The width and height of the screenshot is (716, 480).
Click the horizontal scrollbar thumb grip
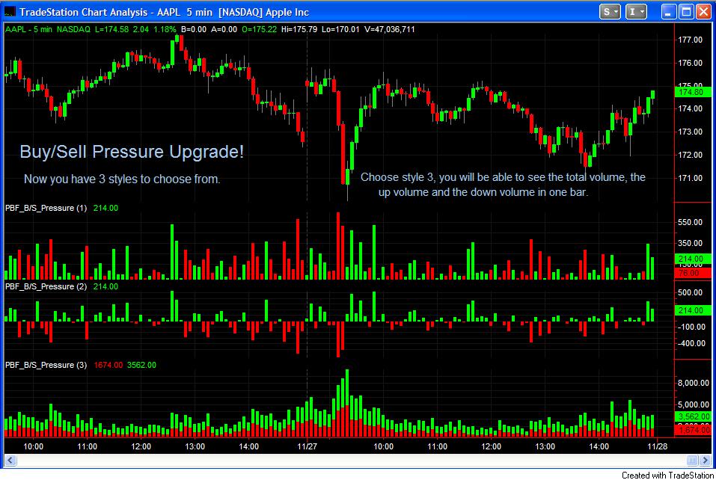(x=692, y=461)
